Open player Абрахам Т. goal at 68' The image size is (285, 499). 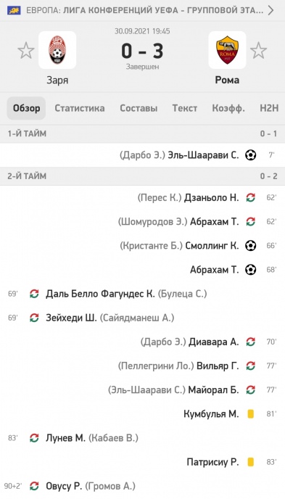215,270
